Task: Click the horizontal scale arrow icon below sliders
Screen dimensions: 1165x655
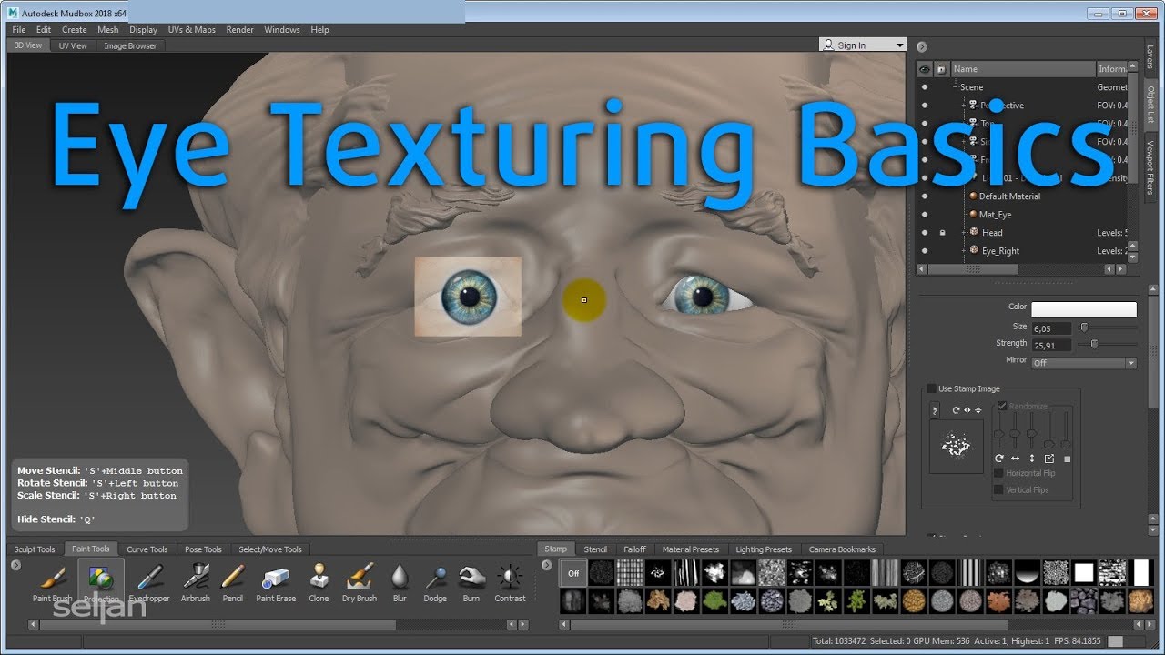Action: click(1016, 458)
